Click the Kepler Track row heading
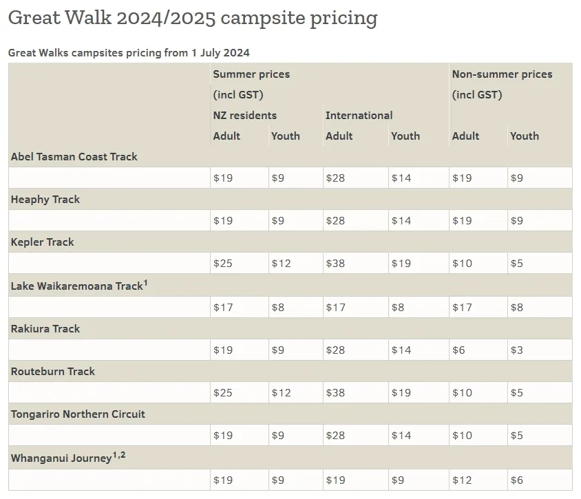Screen dimensions: 581x499 coord(43,242)
